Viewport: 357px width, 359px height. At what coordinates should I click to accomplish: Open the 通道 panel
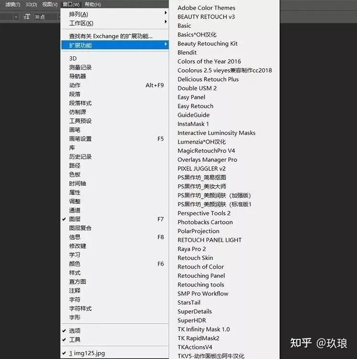click(115, 210)
